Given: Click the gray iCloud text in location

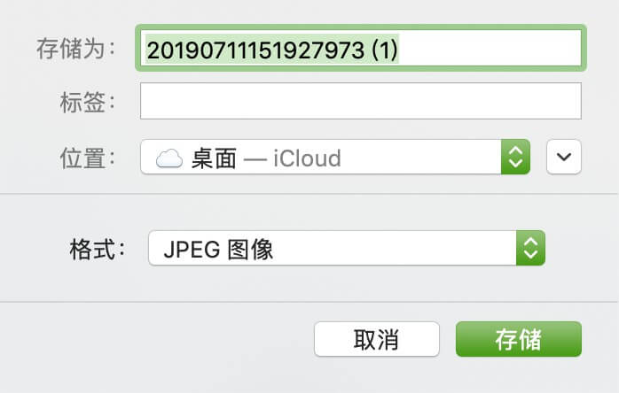Looking at the screenshot, I should point(307,158).
